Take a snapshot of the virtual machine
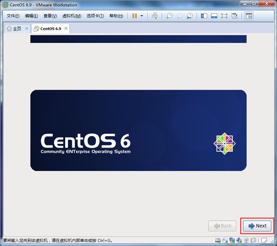The height and width of the screenshot is (246, 277). pos(169,16)
